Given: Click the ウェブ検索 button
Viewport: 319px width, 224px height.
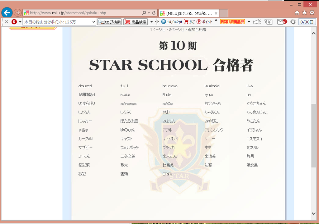Looking at the screenshot, I should coord(109,22).
